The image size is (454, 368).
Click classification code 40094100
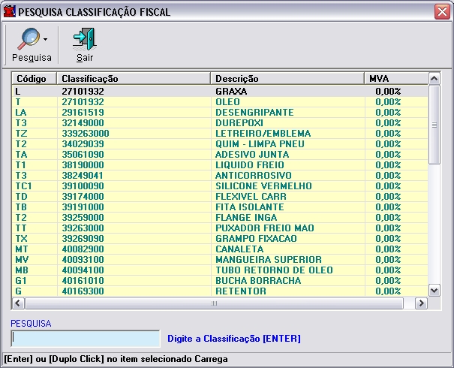pyautogui.click(x=83, y=270)
